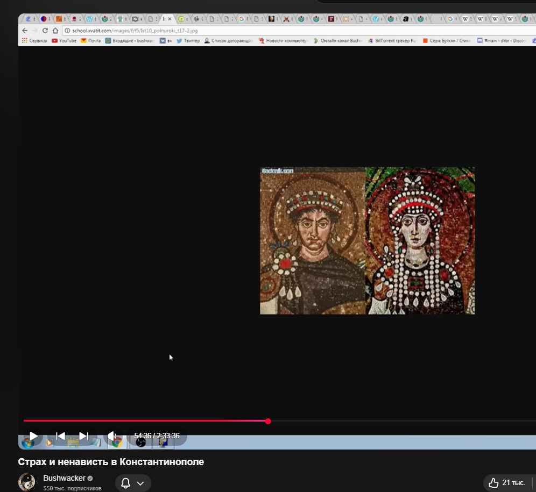Open the Почта bookmark
536x492 pixels.
[x=90, y=41]
